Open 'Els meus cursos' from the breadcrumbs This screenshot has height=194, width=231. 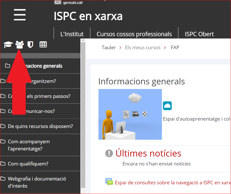(142, 47)
